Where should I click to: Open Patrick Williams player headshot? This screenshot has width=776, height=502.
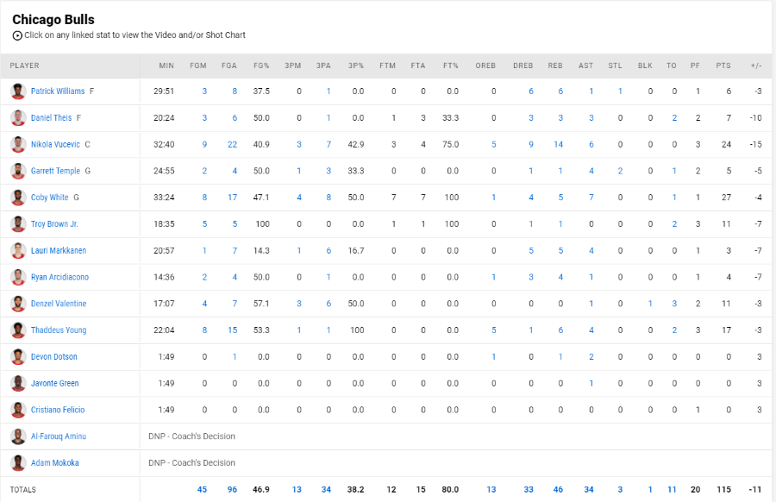(18, 91)
